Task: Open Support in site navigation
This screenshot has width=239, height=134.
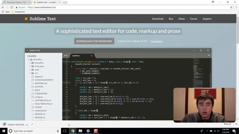Action: pos(207,19)
